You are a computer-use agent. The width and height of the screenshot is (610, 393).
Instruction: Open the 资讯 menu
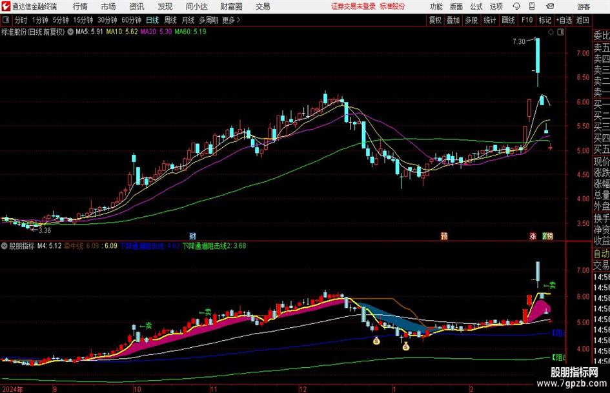[137, 6]
